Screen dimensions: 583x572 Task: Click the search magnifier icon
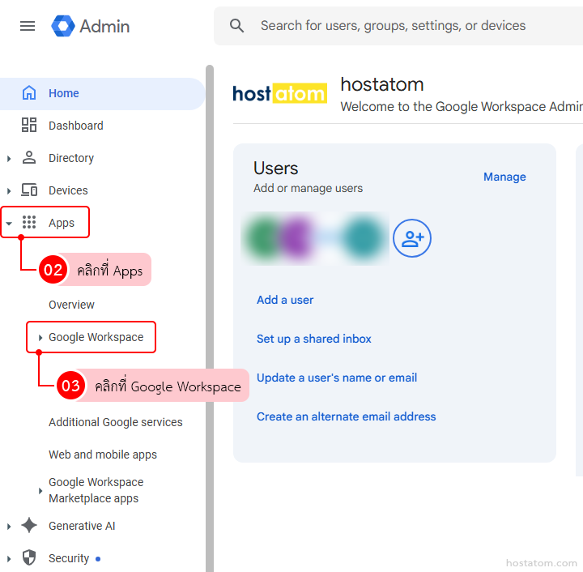(x=236, y=26)
